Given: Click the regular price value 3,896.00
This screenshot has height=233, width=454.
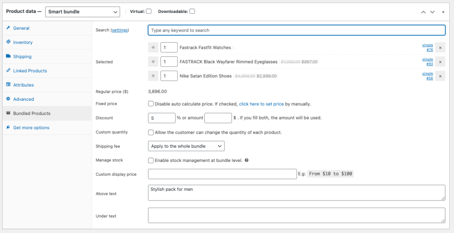Looking at the screenshot, I should [x=157, y=91].
